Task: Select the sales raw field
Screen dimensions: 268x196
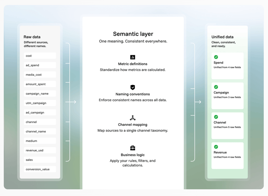Action: pos(40,160)
